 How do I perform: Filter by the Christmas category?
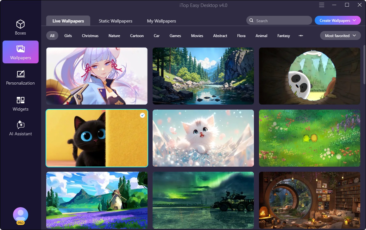90,36
